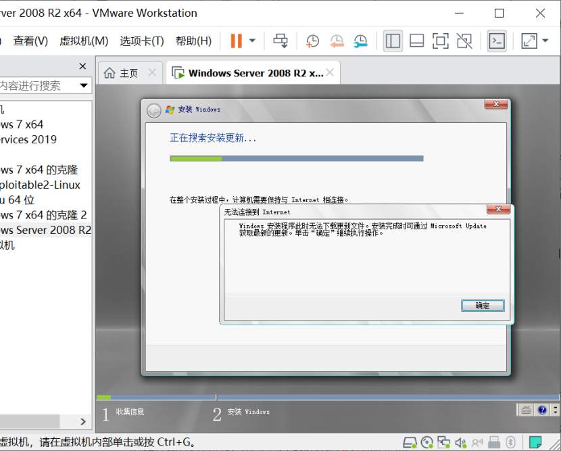561x451 pixels.
Task: Click Send Ctrl+Alt+Del toolbar icon
Action: pyautogui.click(x=280, y=41)
